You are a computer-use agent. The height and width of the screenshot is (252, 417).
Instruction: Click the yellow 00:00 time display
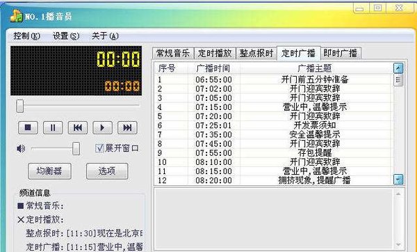(118, 59)
